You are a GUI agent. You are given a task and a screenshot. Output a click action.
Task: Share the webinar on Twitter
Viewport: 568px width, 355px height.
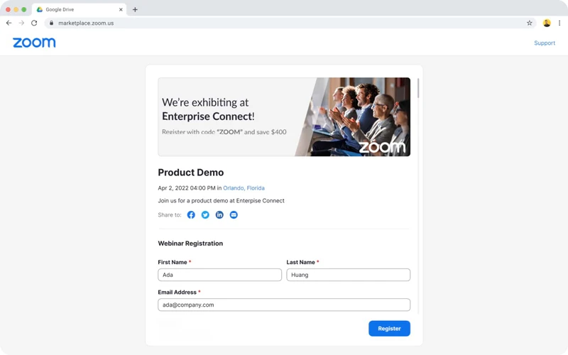point(205,214)
